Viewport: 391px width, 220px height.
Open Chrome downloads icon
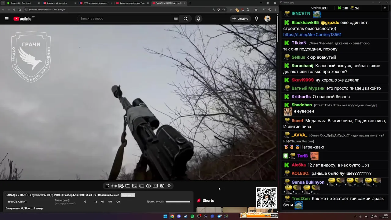256,9
